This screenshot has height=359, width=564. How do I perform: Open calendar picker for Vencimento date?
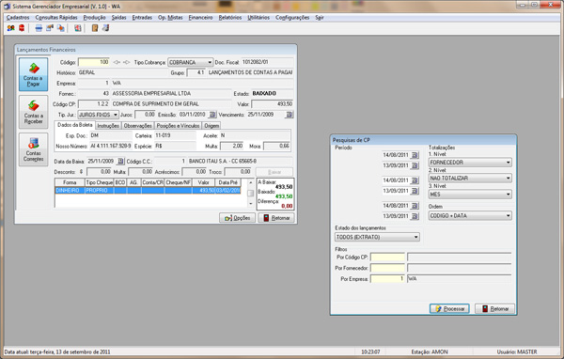click(289, 115)
